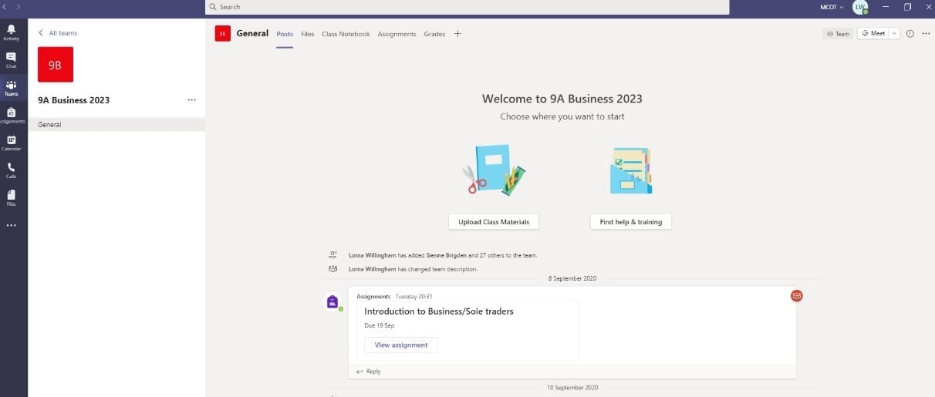Screen dimensions: 935x397
Task: Click the Assignments sender name on post
Action: 373,296
